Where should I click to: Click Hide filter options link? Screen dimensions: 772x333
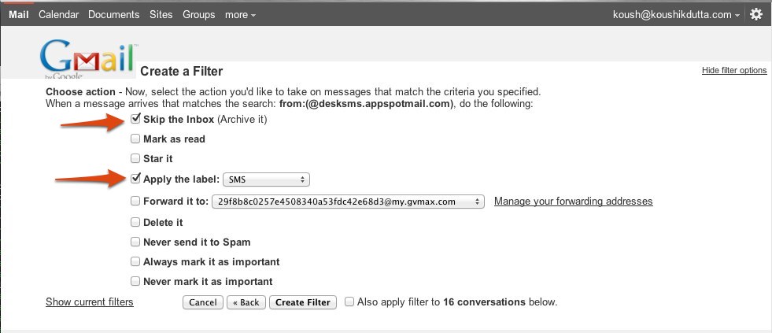[x=733, y=71]
